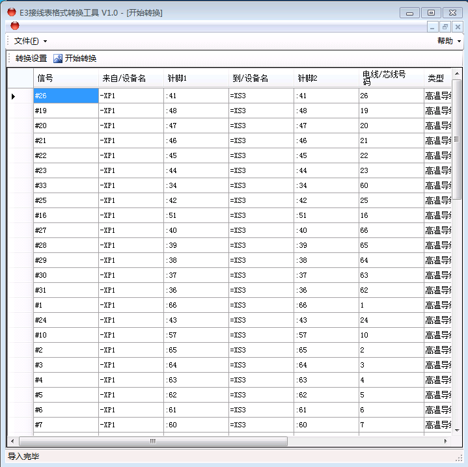Screen dimensions: 468x467
Task: Click the current-row arrow indicator for row #26
Action: point(14,96)
